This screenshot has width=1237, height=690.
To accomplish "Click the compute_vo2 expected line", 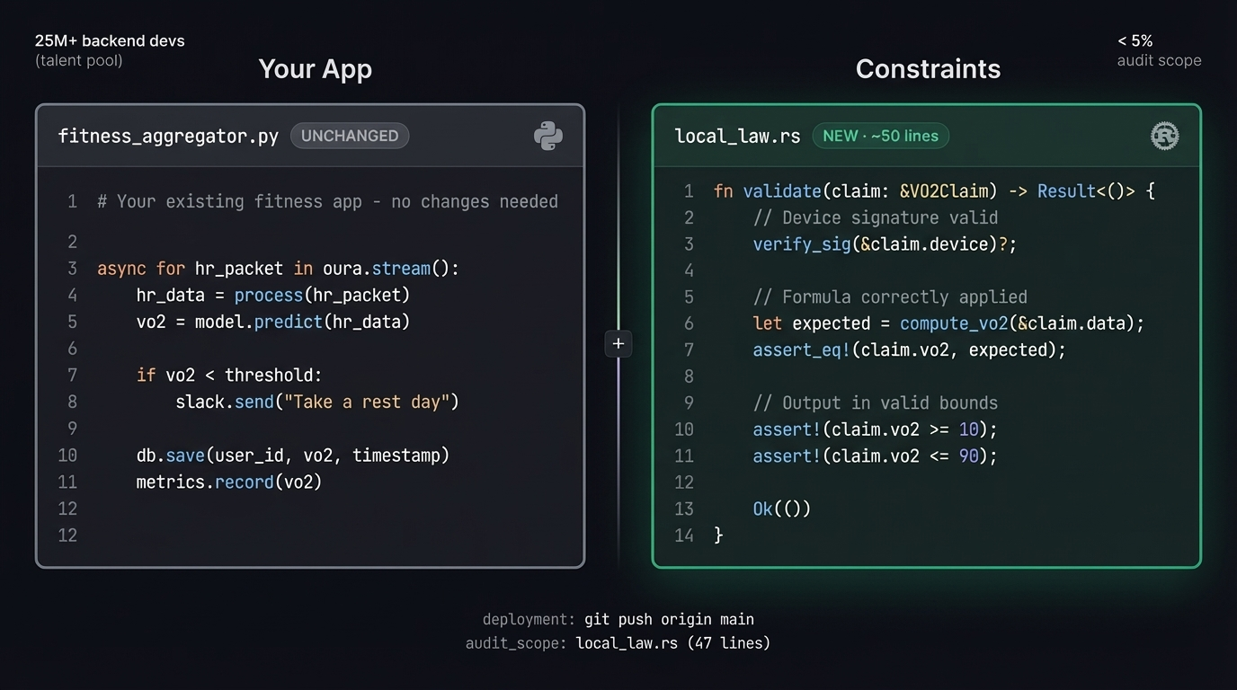I will (948, 323).
